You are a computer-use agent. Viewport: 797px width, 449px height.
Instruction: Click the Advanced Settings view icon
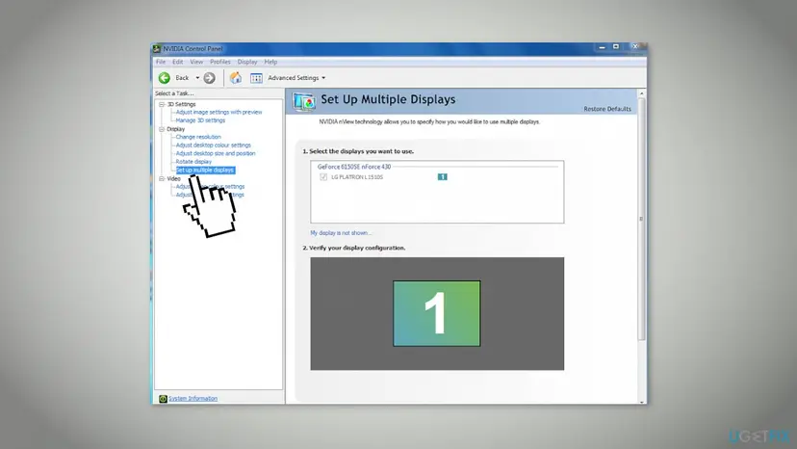256,78
